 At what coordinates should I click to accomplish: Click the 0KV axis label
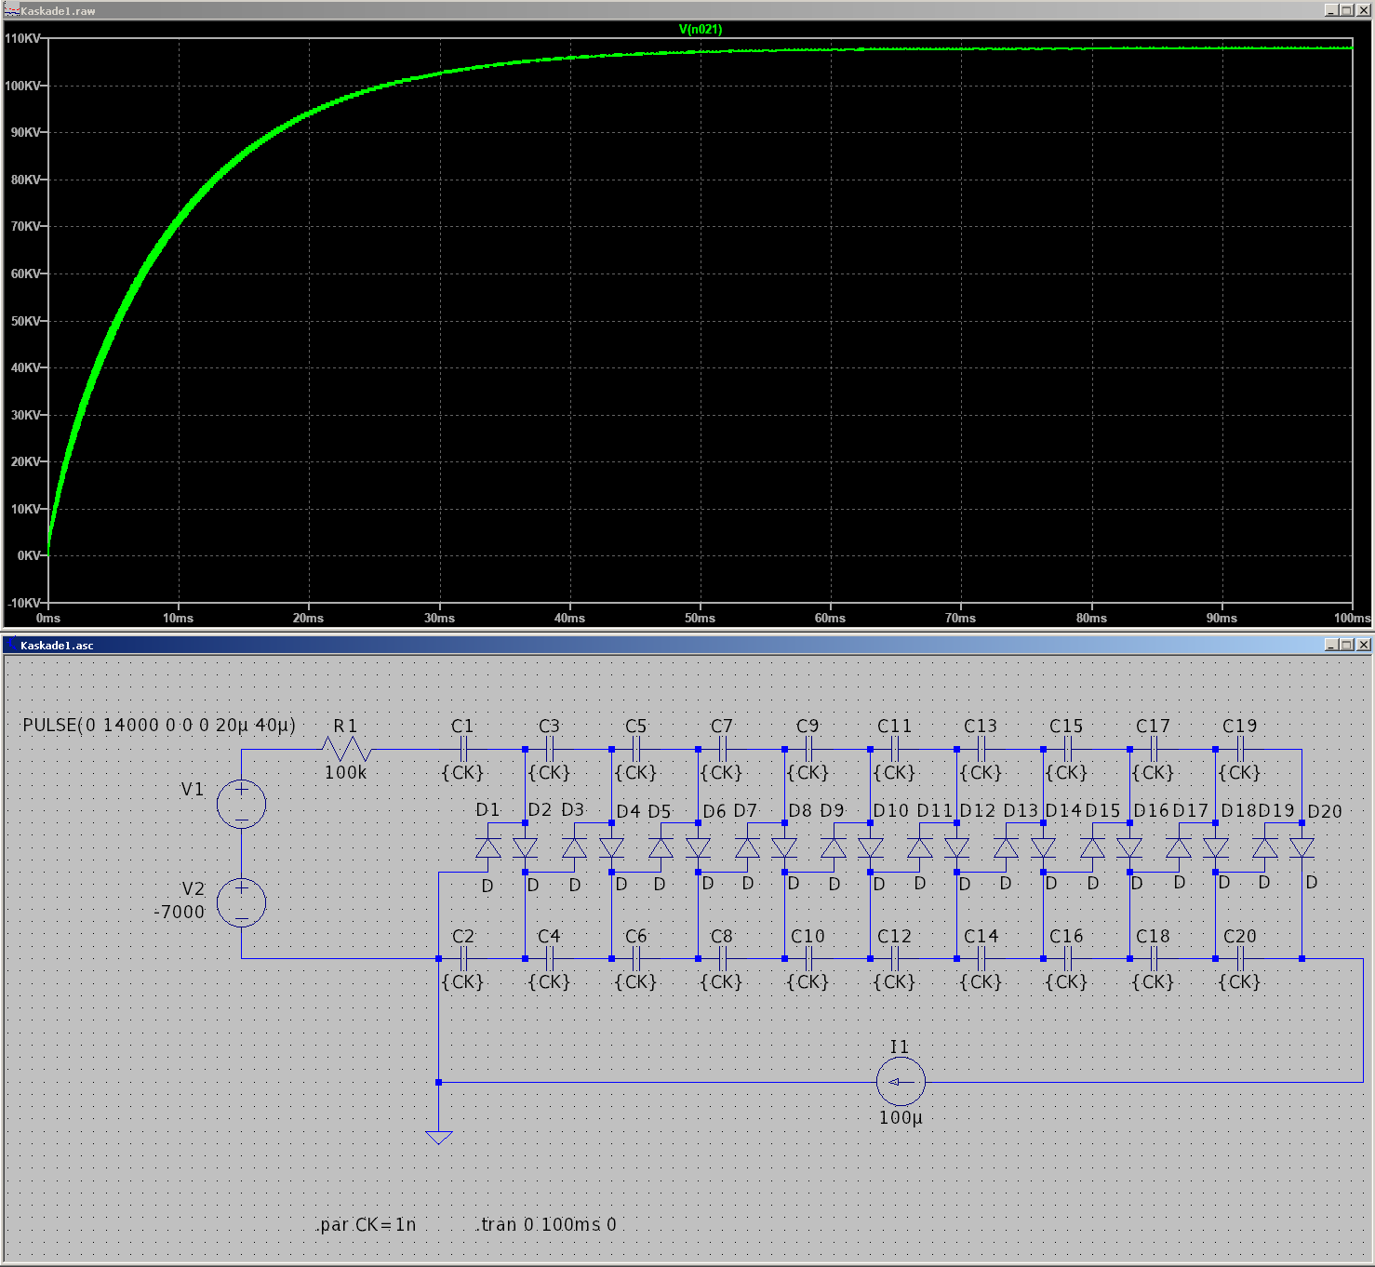pos(29,555)
